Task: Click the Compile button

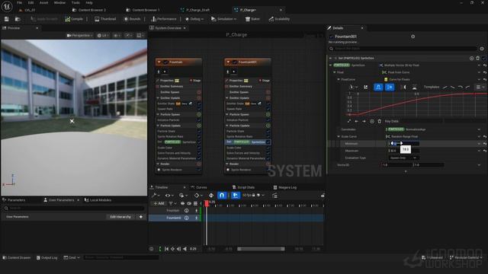Action: pos(74,19)
